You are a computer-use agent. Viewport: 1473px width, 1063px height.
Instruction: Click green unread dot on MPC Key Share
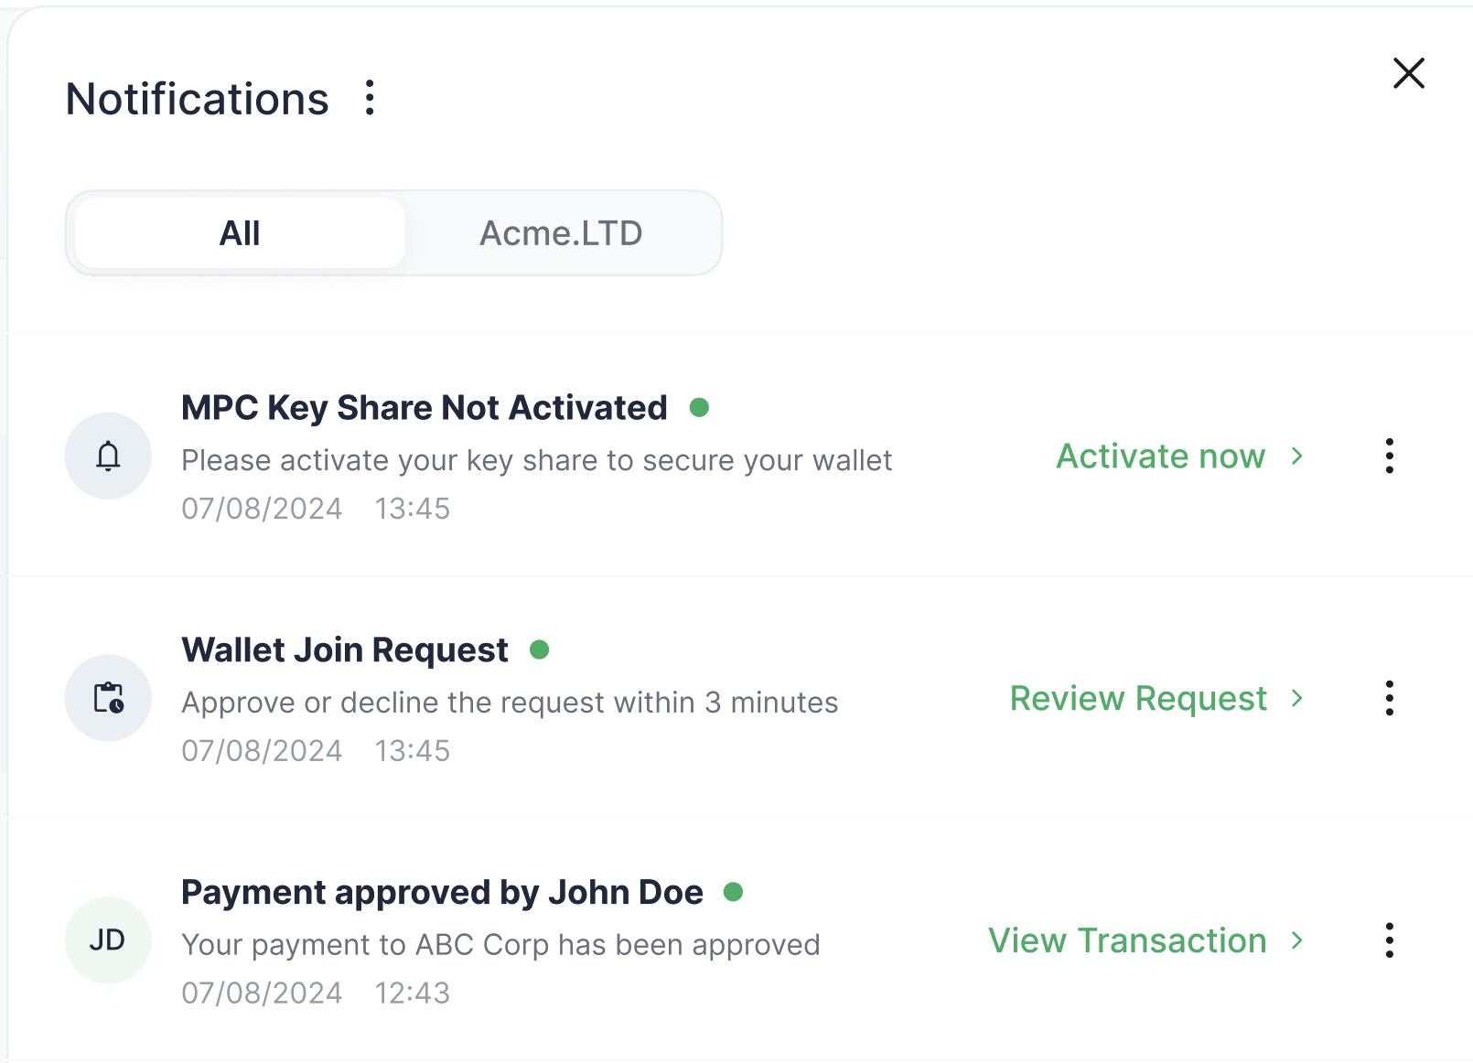click(x=700, y=408)
